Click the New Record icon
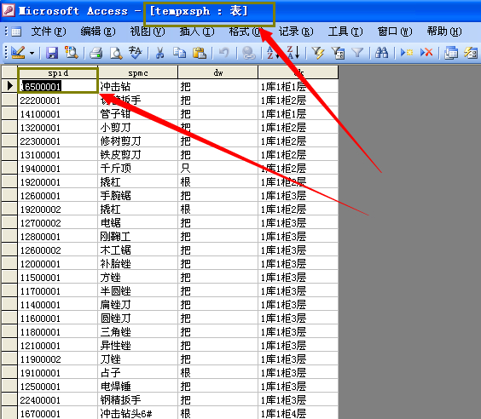The height and width of the screenshot is (419, 481). 407,53
